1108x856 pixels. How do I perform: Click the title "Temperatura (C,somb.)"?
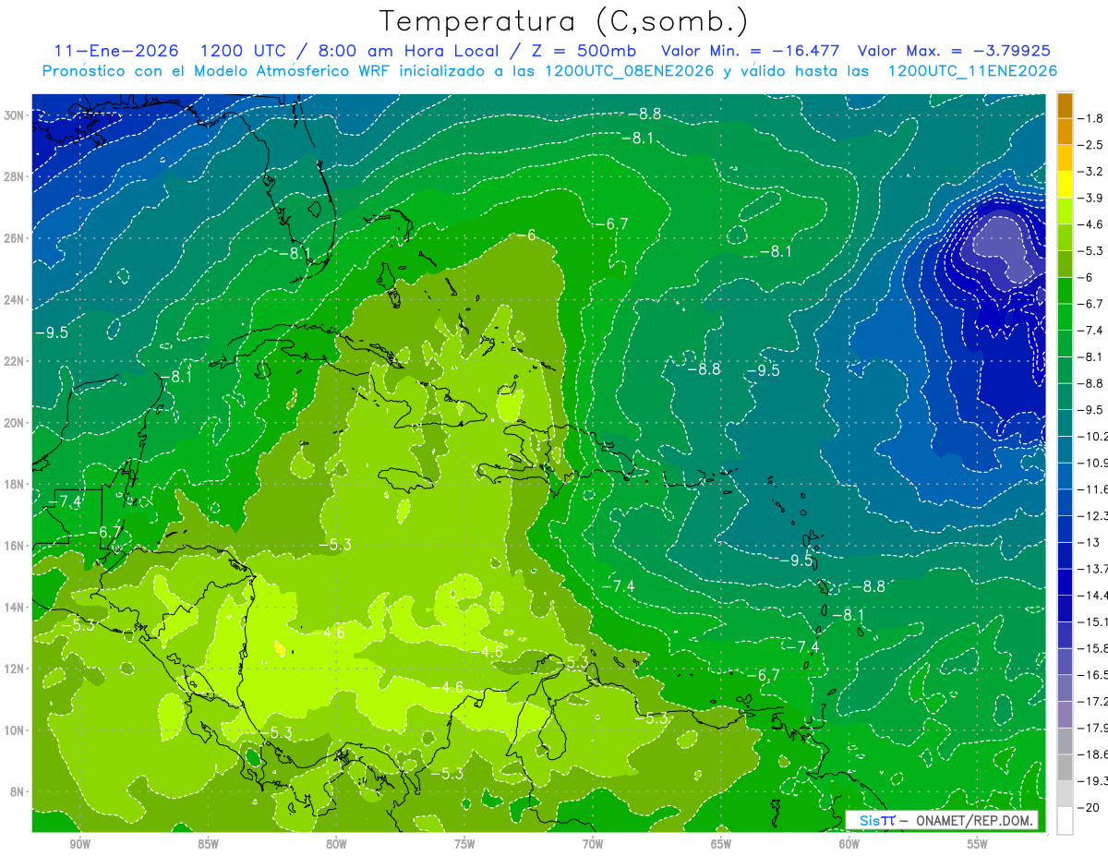pyautogui.click(x=564, y=22)
